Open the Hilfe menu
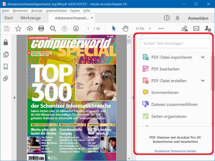Image resolution: width=215 pixels, height=161 pixels. point(87,11)
